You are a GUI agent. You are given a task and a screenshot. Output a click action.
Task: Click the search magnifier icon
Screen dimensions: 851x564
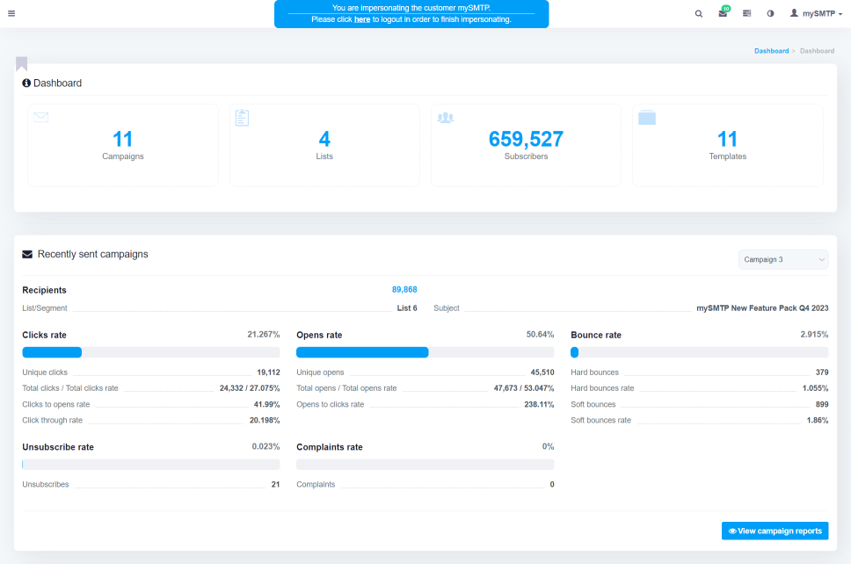[x=699, y=14]
